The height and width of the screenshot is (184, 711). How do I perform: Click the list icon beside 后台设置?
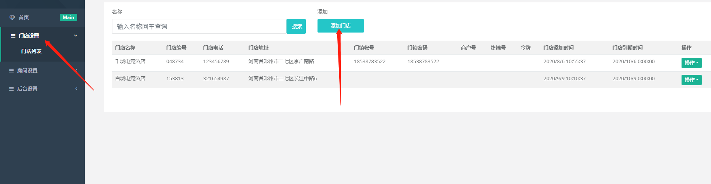(x=12, y=89)
